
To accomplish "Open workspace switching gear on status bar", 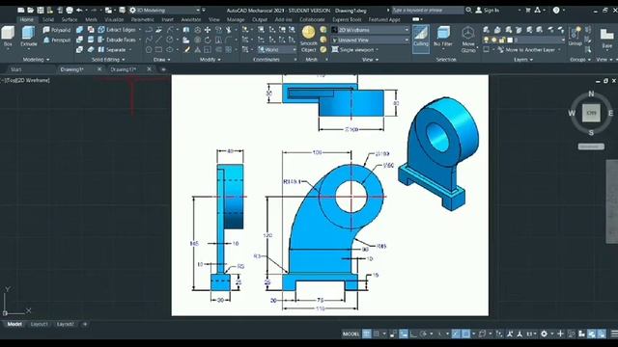I will 544,334.
